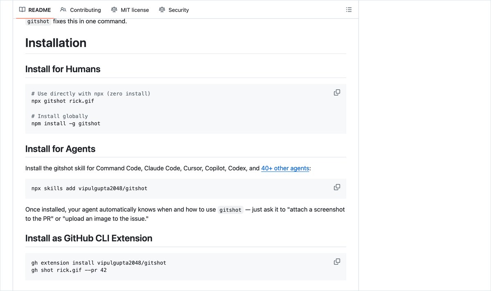The height and width of the screenshot is (291, 491).
Task: Click the people icon beside Contributing
Action: tap(63, 10)
